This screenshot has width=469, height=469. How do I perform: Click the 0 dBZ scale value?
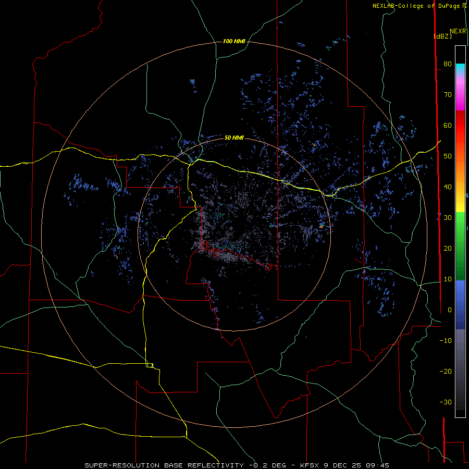(x=450, y=310)
